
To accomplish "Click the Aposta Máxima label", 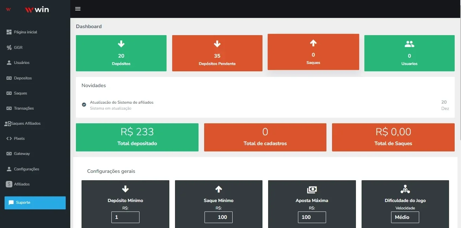I will (312, 201).
